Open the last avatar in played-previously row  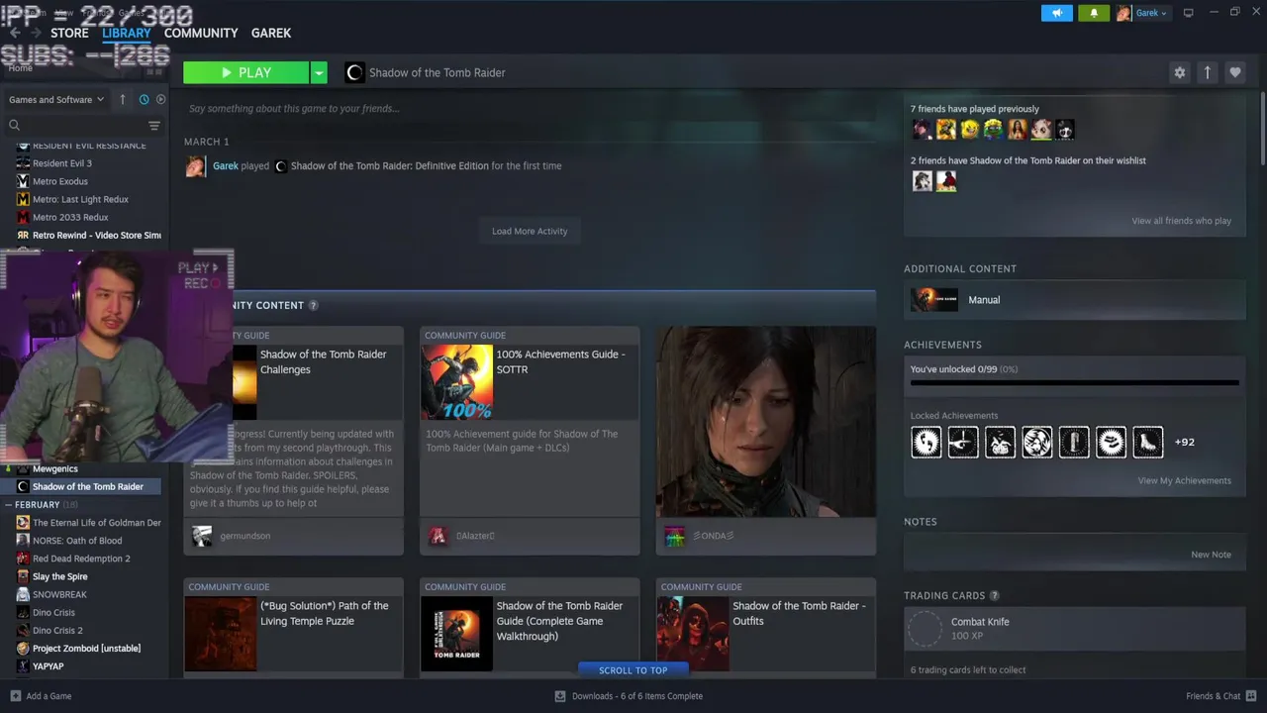pos(1064,129)
